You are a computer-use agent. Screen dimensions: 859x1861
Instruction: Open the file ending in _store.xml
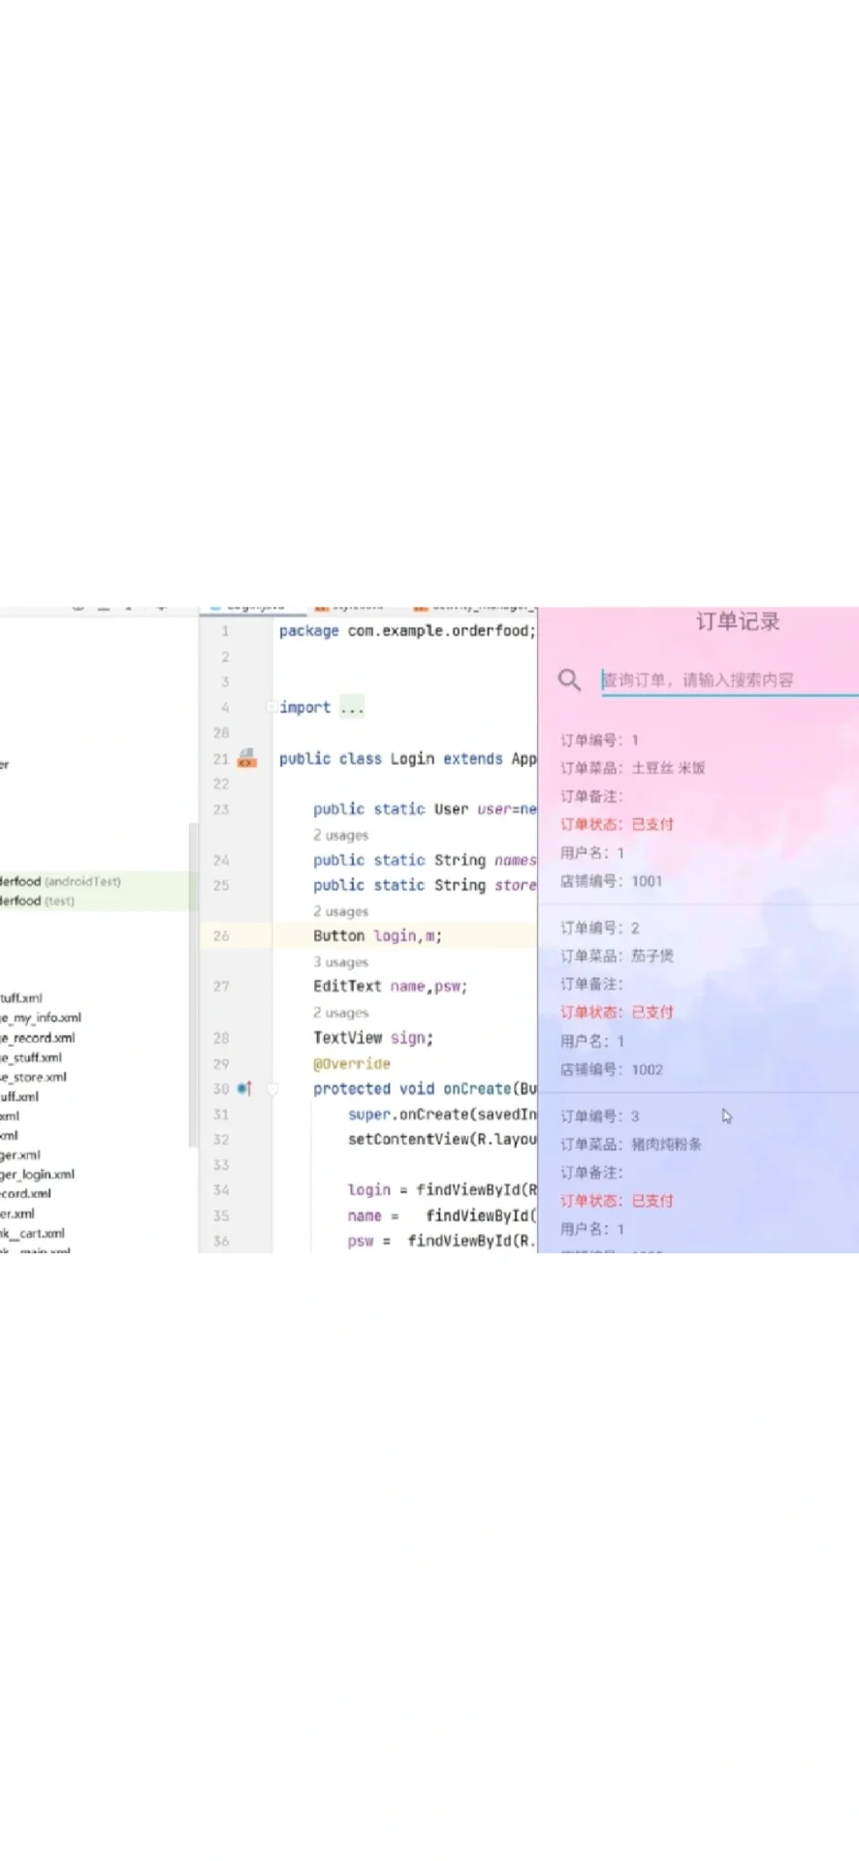[34, 1077]
